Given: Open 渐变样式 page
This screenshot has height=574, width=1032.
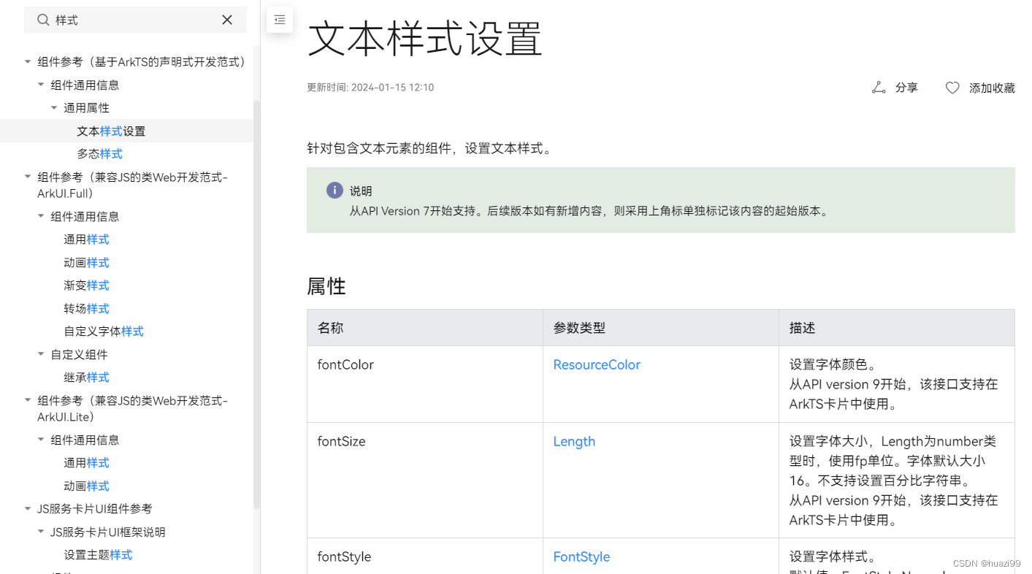Looking at the screenshot, I should click(x=86, y=286).
